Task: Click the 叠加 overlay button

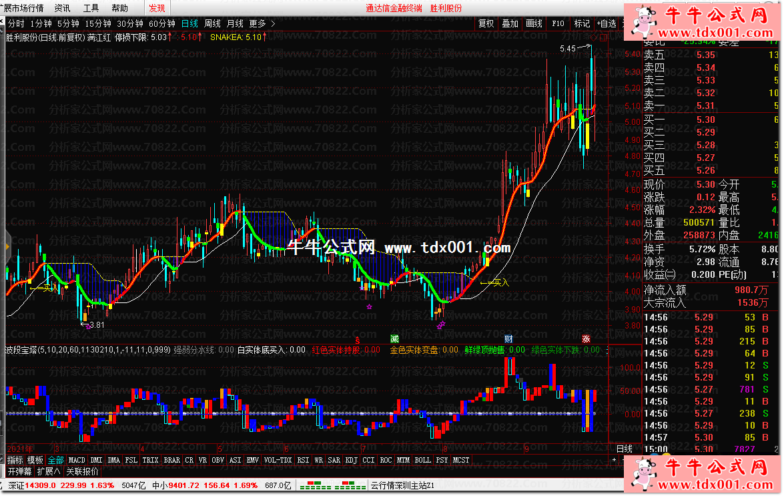Action: click(x=510, y=23)
